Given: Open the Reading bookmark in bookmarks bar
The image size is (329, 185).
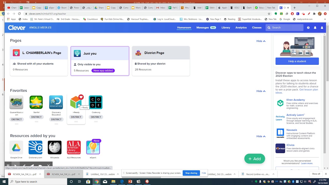Looking at the screenshot, I should click(230, 19).
